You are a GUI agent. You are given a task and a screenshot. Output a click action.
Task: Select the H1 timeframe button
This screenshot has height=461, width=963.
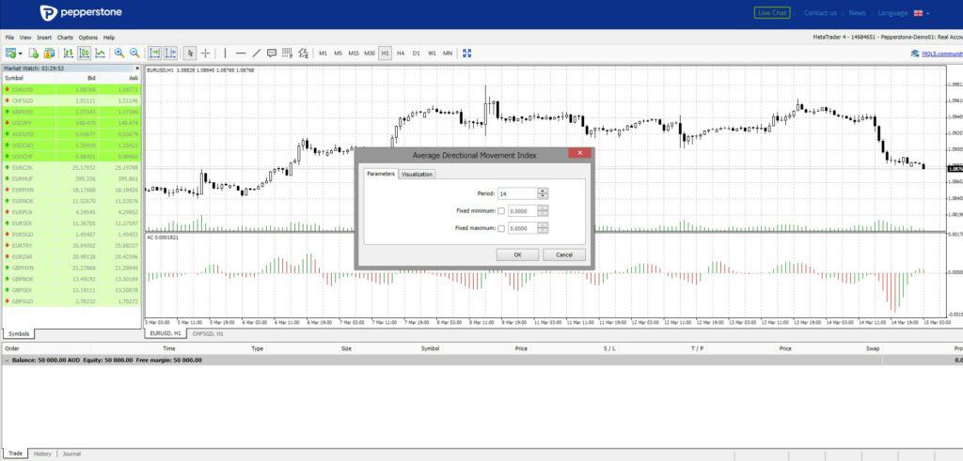pyautogui.click(x=385, y=54)
